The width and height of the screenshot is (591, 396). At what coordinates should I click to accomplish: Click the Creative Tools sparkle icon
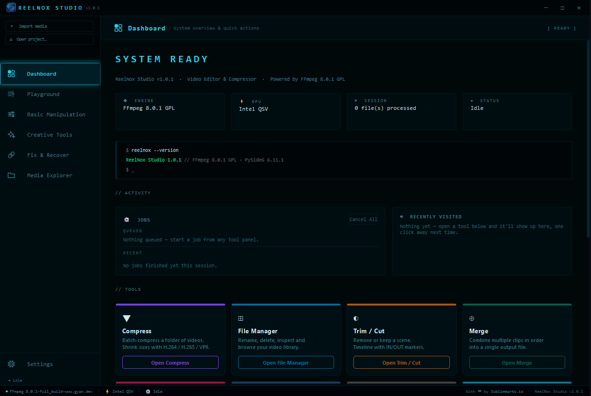click(x=12, y=135)
